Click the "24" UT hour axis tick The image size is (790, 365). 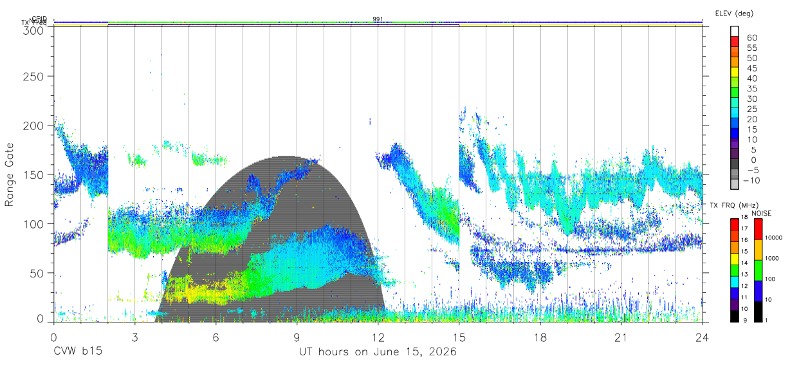point(703,337)
